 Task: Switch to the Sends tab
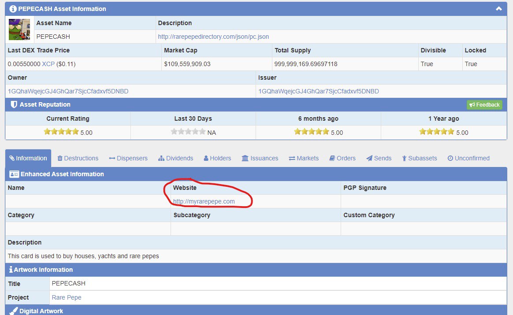pyautogui.click(x=379, y=158)
